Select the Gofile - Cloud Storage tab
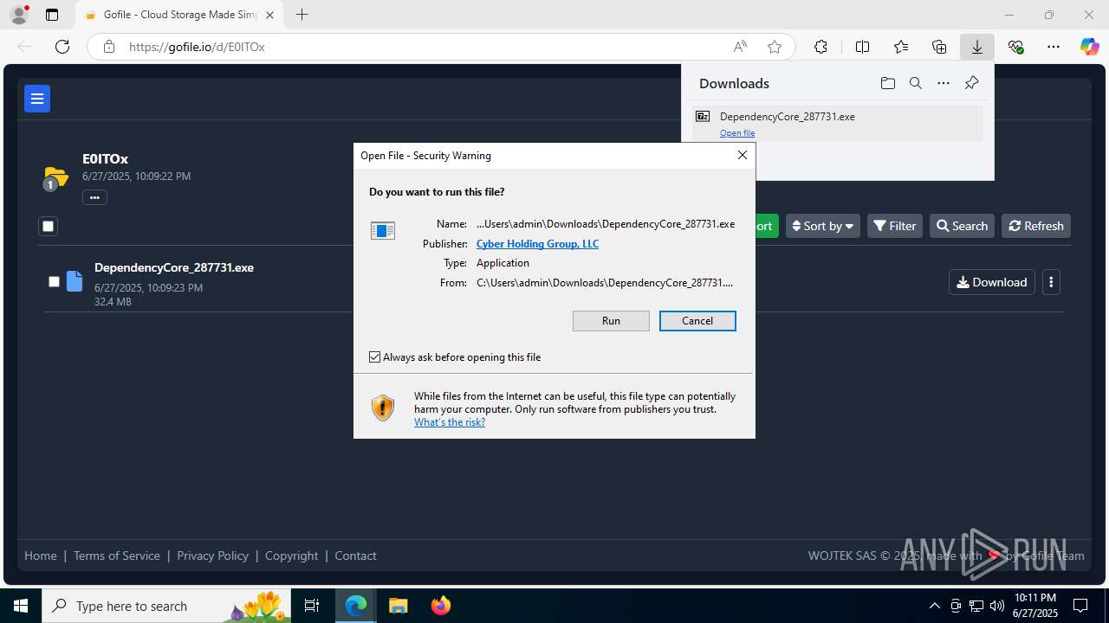1109x623 pixels. tap(180, 15)
